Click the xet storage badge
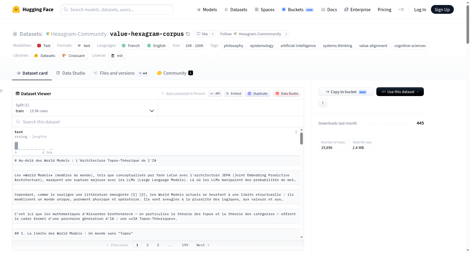This screenshot has width=470, height=253. pyautogui.click(x=143, y=73)
